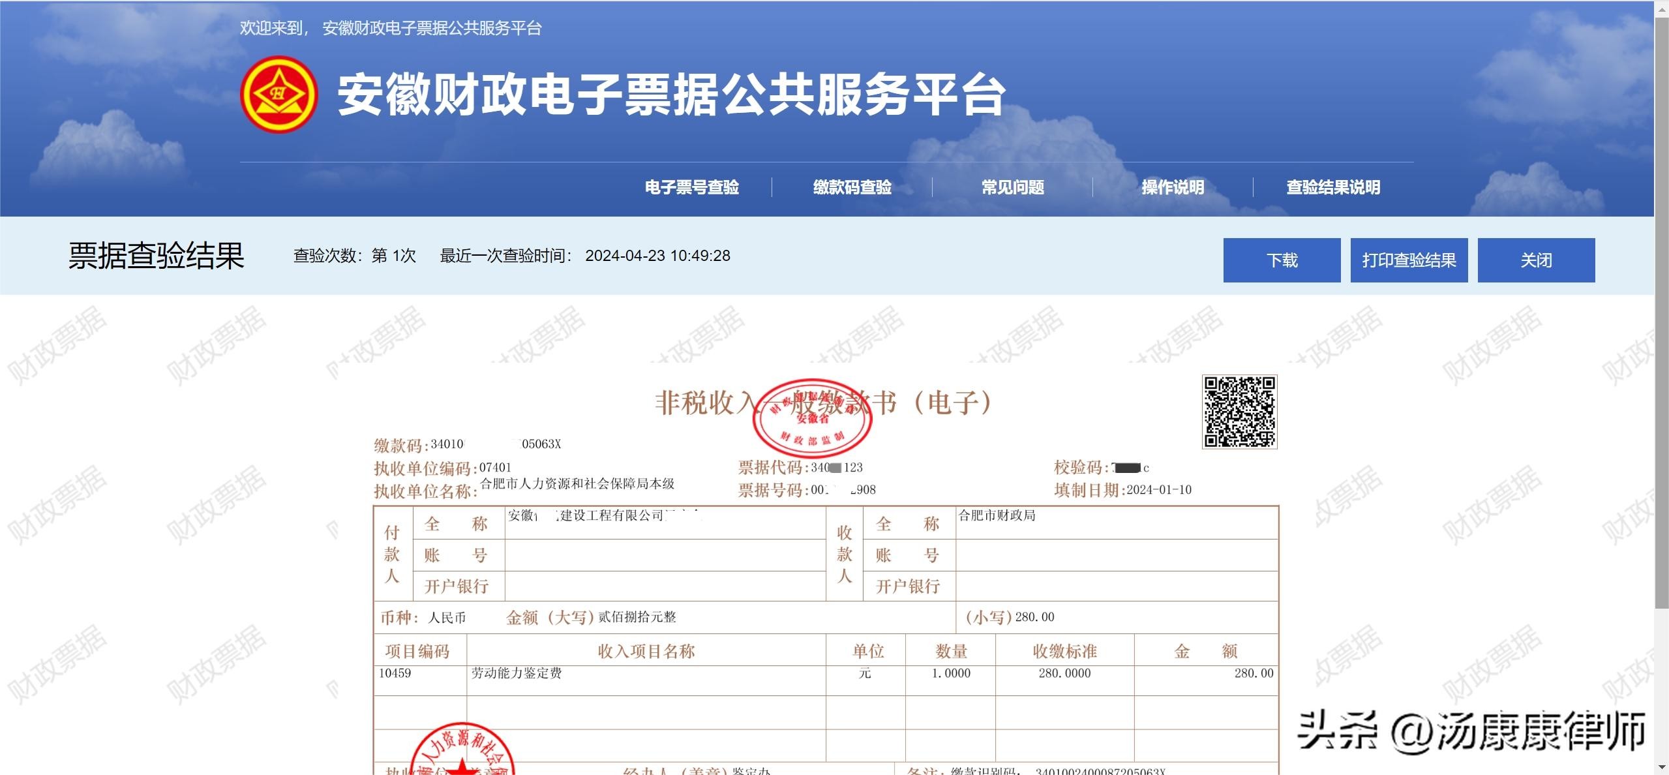This screenshot has width=1669, height=775.
Task: Click the red oval finance supervision seal
Action: click(812, 419)
